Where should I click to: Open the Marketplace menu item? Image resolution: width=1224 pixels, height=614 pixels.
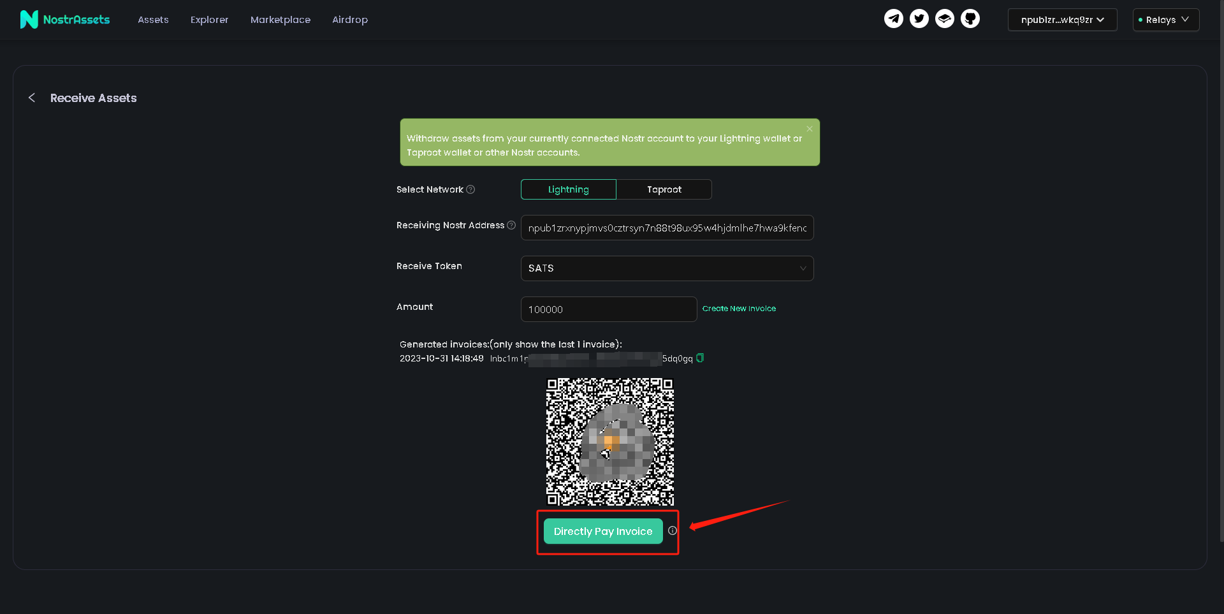point(280,20)
